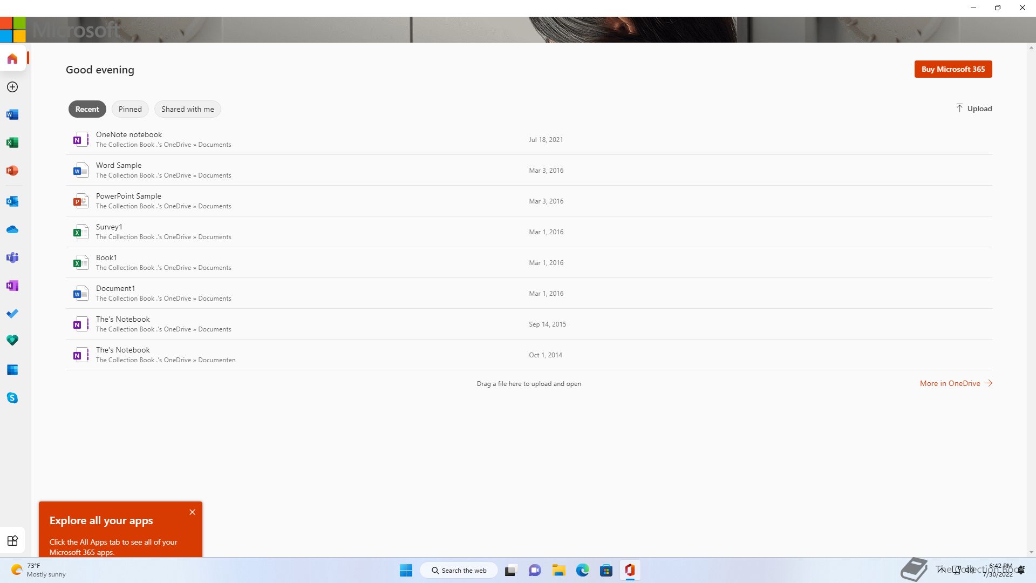Viewport: 1036px width, 583px height.
Task: Open Microsoft Store from taskbar
Action: [x=606, y=570]
